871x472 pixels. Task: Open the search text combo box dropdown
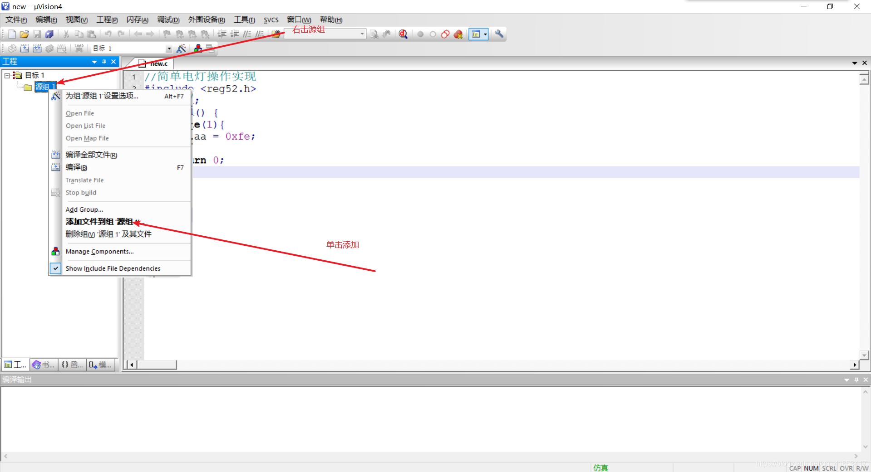362,34
